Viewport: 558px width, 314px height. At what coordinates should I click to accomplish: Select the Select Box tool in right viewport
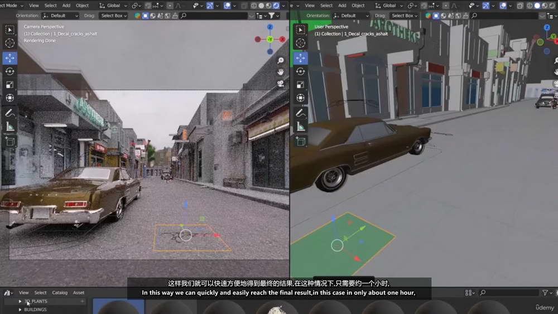300,30
